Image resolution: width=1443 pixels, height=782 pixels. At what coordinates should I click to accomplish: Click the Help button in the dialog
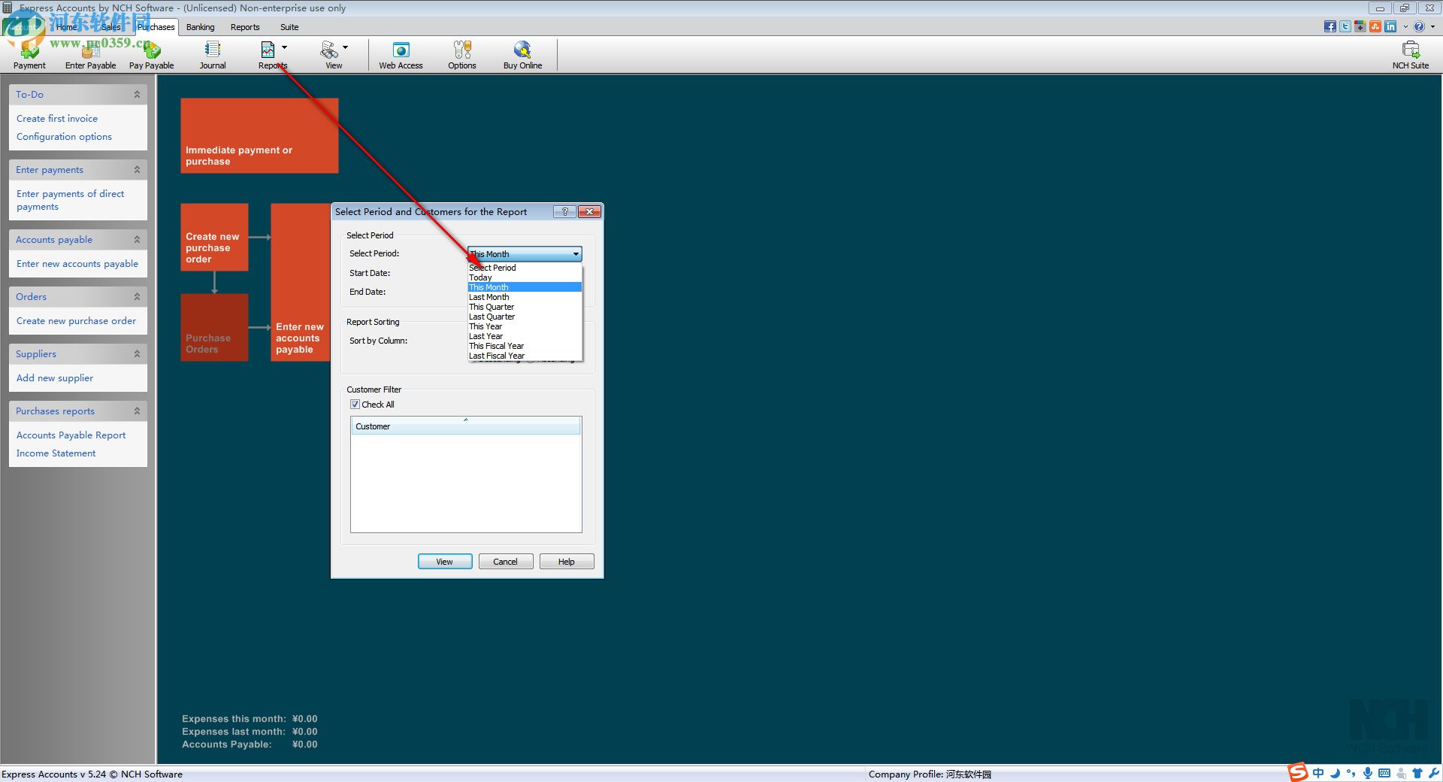tap(567, 562)
